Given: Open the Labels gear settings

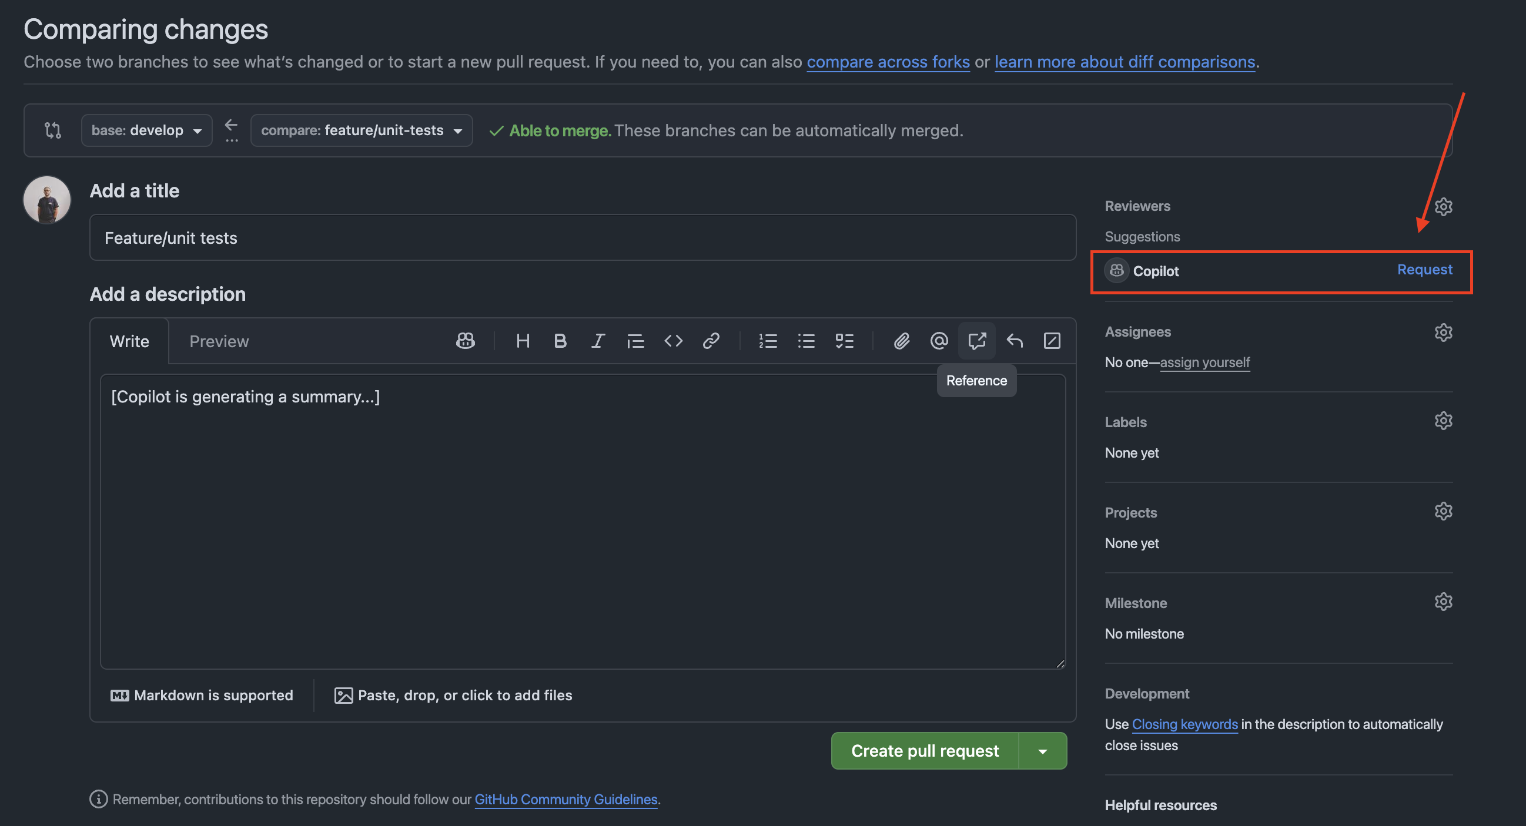Looking at the screenshot, I should click(x=1443, y=421).
